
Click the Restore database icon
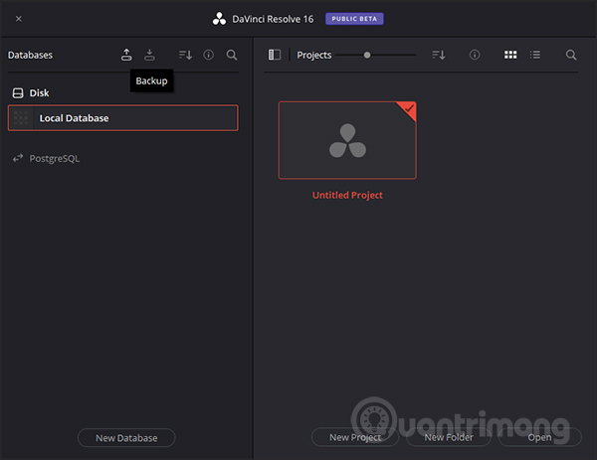click(149, 55)
